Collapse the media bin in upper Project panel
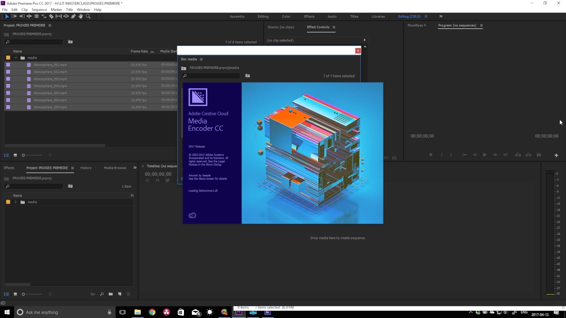Viewport: 566px width, 318px height. coord(16,58)
